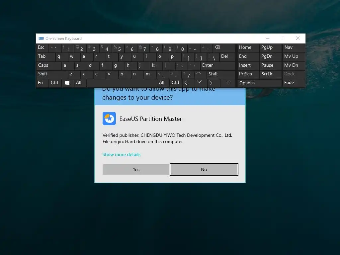Click the Nav key

click(x=294, y=48)
